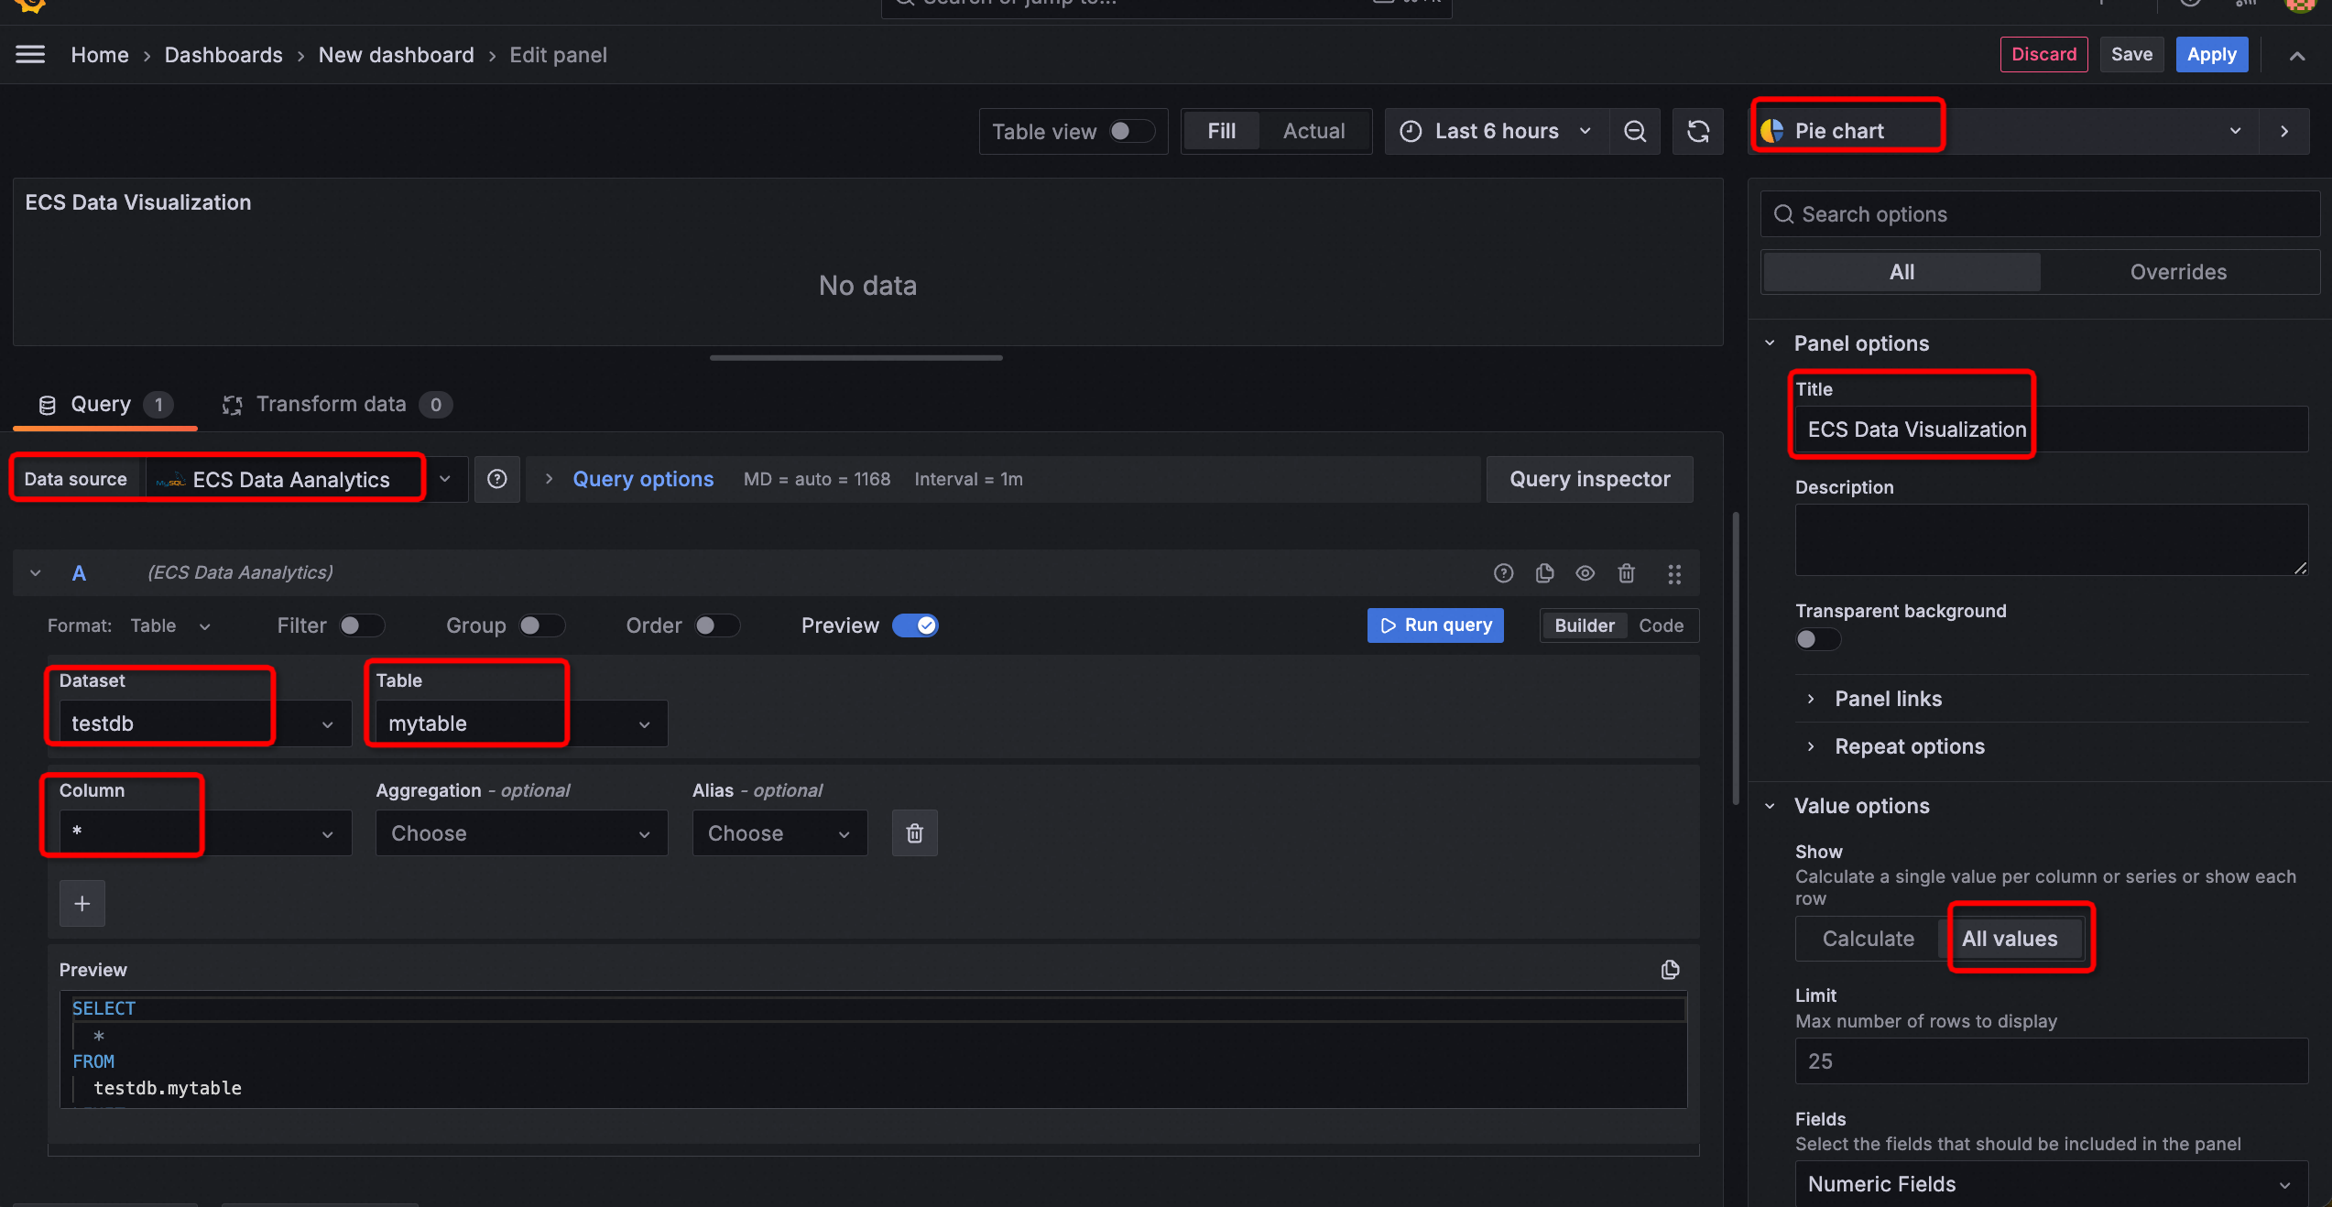Enable the Group switch

[x=541, y=625]
